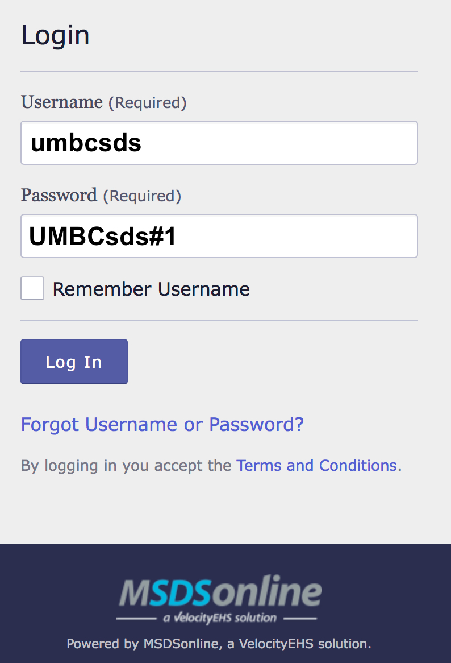The width and height of the screenshot is (451, 663).
Task: Click the VelocityEHS solution tagline under the logo
Action: (x=219, y=618)
